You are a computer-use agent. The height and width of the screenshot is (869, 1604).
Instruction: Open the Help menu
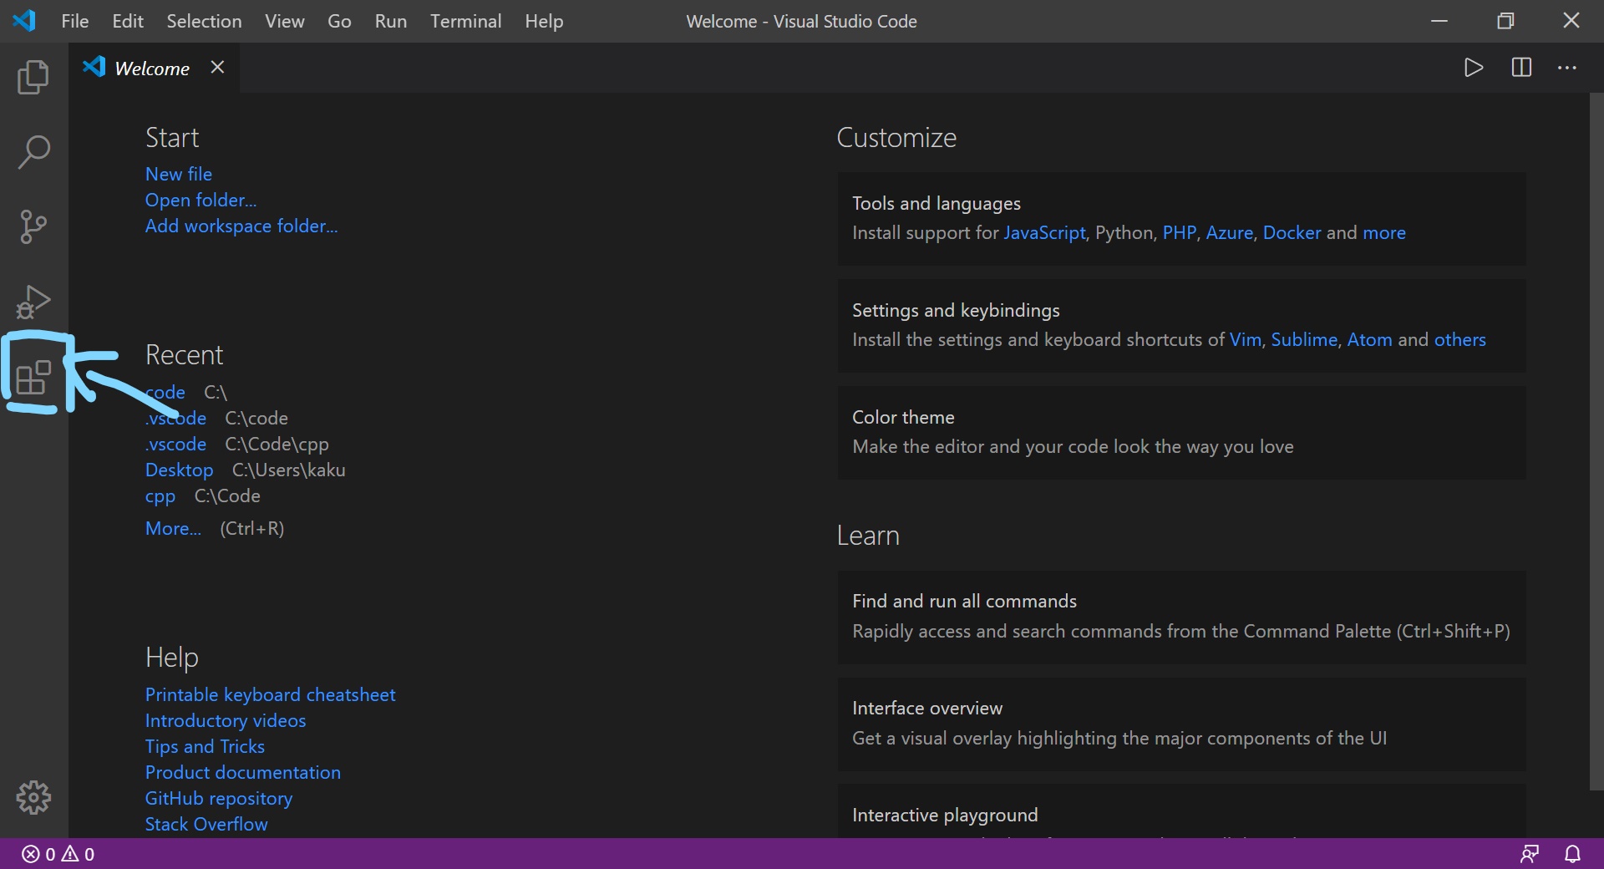[543, 21]
